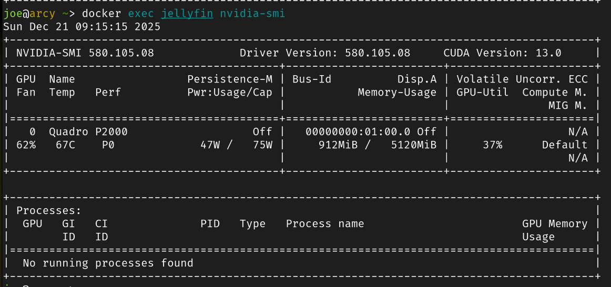Click the Driver Version 580.105.08 text
Screen dimensions: 611x287
[x=324, y=53]
